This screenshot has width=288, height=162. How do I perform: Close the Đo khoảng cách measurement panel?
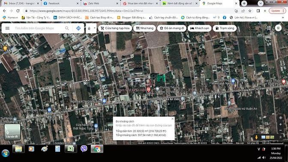tap(172, 119)
